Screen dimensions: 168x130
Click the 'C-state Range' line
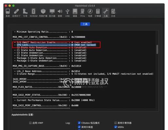(x=84, y=74)
